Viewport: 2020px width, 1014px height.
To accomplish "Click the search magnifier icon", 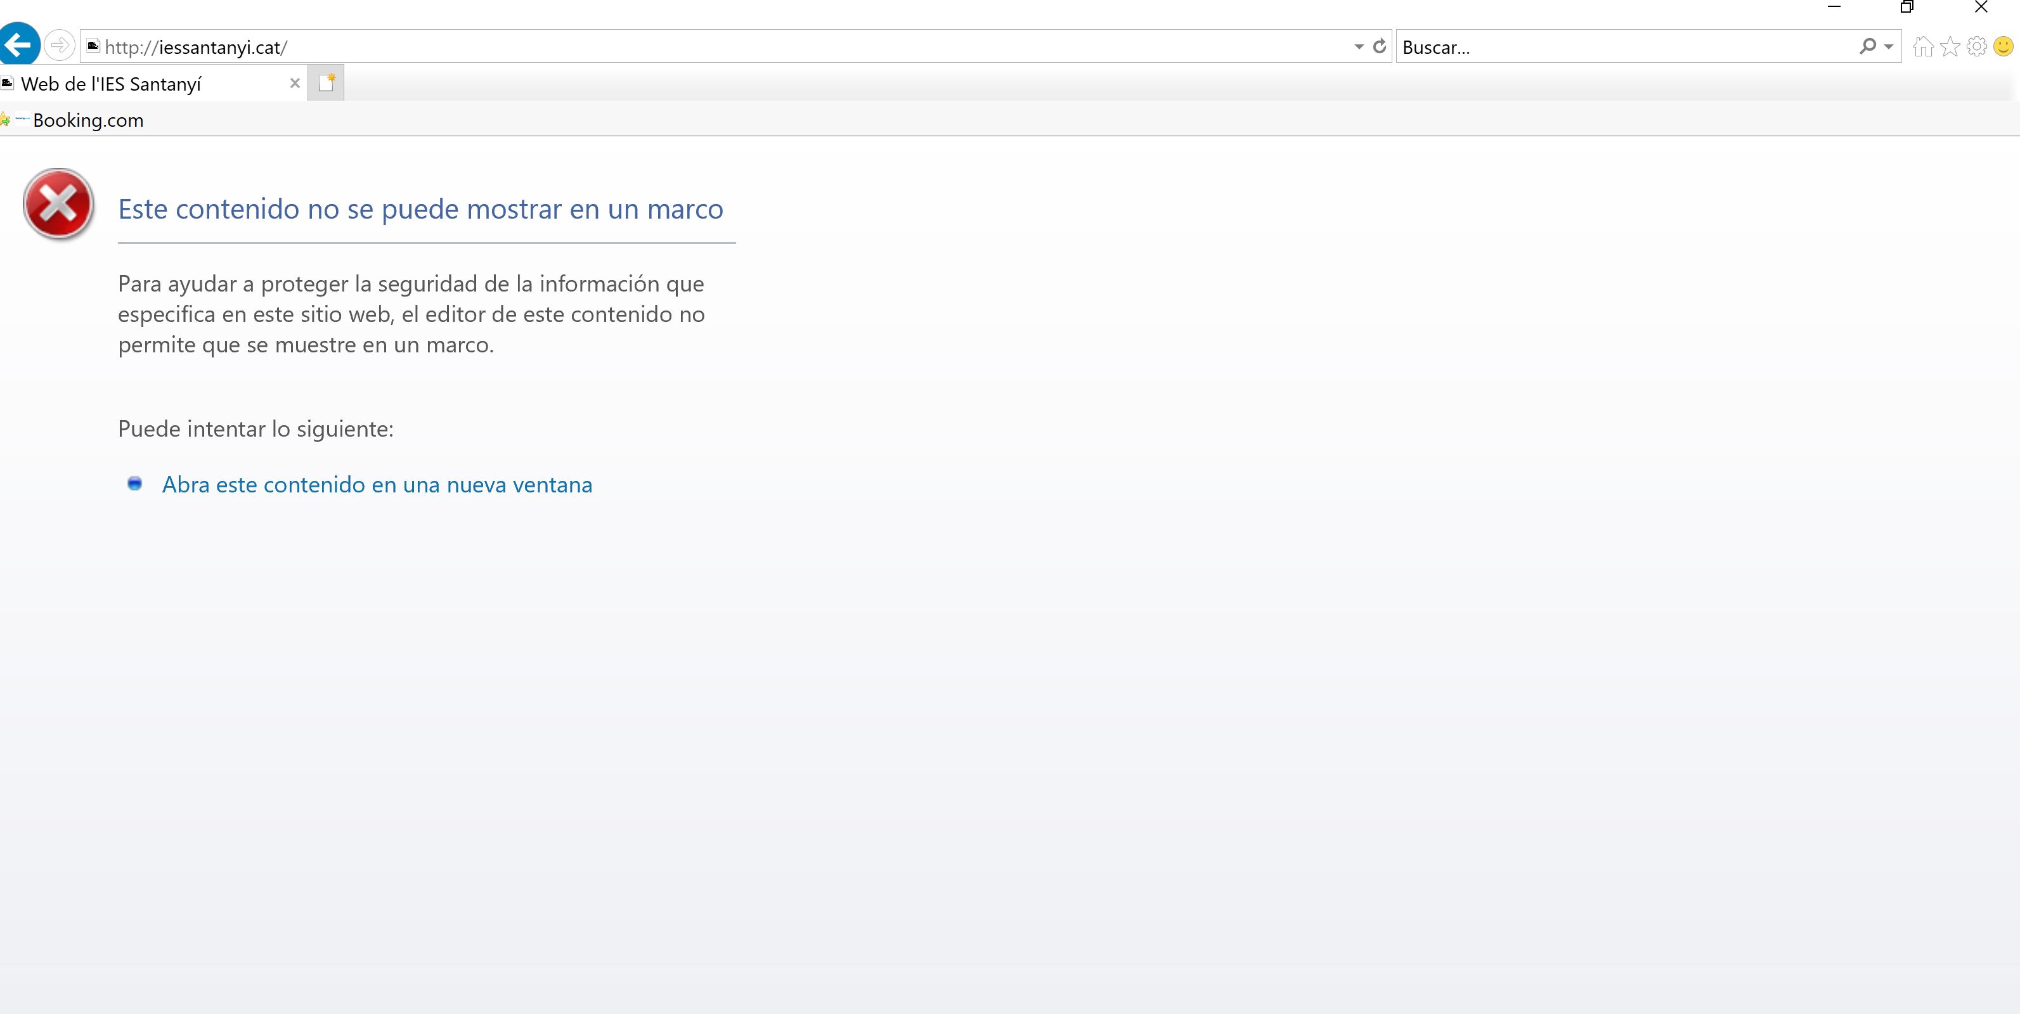I will (x=1867, y=47).
